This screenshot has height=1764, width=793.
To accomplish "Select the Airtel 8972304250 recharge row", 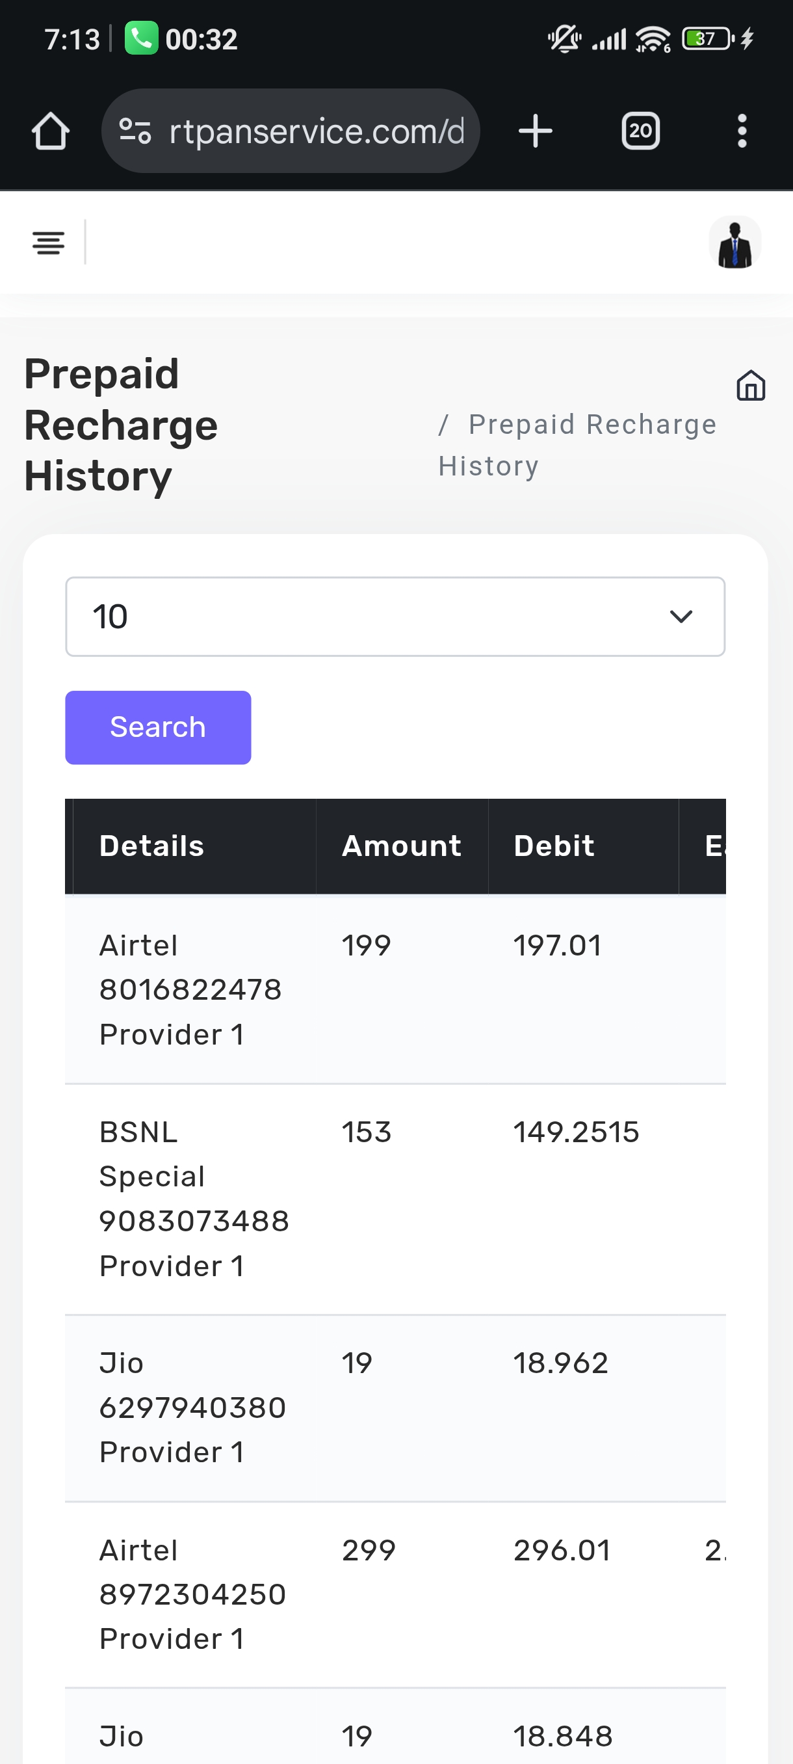I will click(192, 1594).
